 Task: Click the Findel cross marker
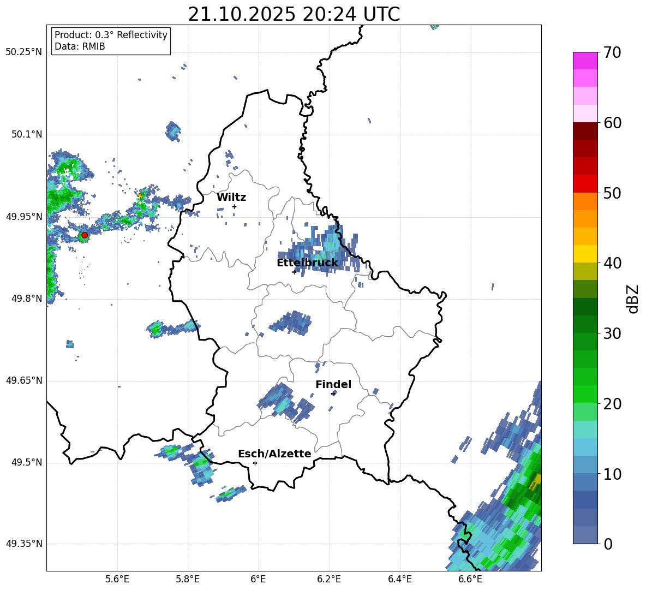(x=333, y=394)
